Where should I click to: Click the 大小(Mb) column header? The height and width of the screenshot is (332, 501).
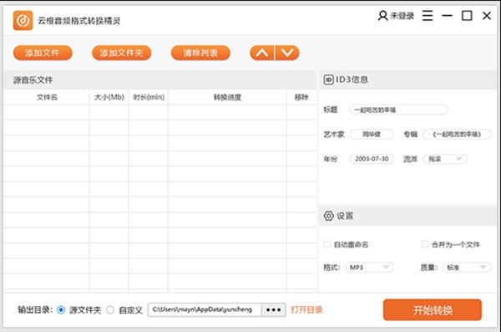coord(109,97)
